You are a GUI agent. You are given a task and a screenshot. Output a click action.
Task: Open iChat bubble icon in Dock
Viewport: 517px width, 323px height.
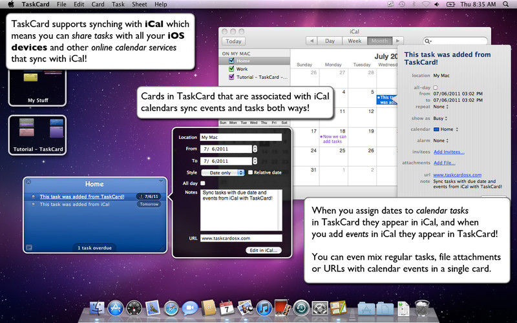(190, 308)
